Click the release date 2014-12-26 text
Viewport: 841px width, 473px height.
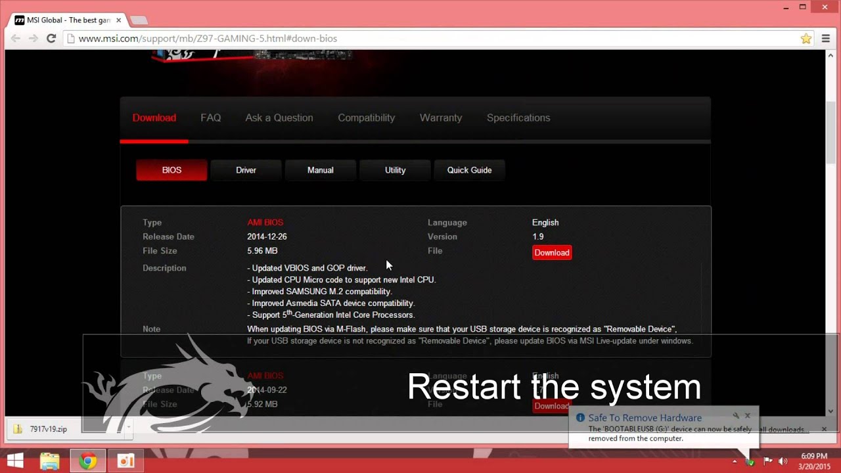tap(267, 236)
